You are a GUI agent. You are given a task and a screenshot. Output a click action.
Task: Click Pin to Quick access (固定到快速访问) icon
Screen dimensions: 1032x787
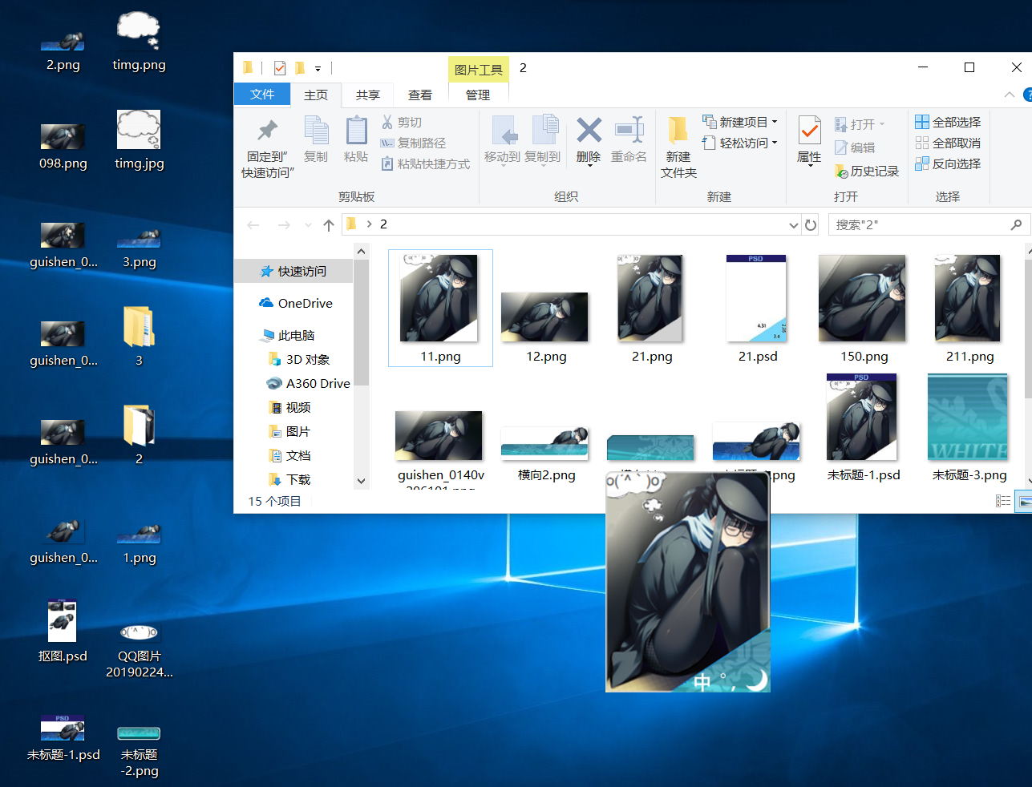[x=267, y=131]
